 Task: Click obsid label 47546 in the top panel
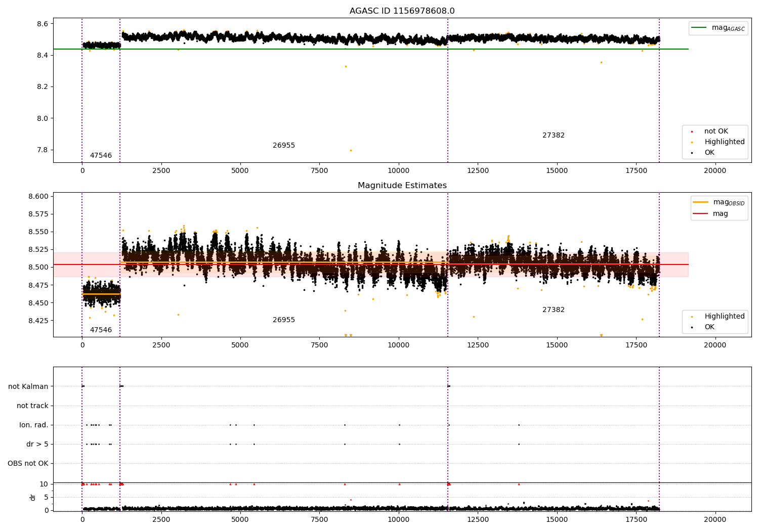pos(101,156)
